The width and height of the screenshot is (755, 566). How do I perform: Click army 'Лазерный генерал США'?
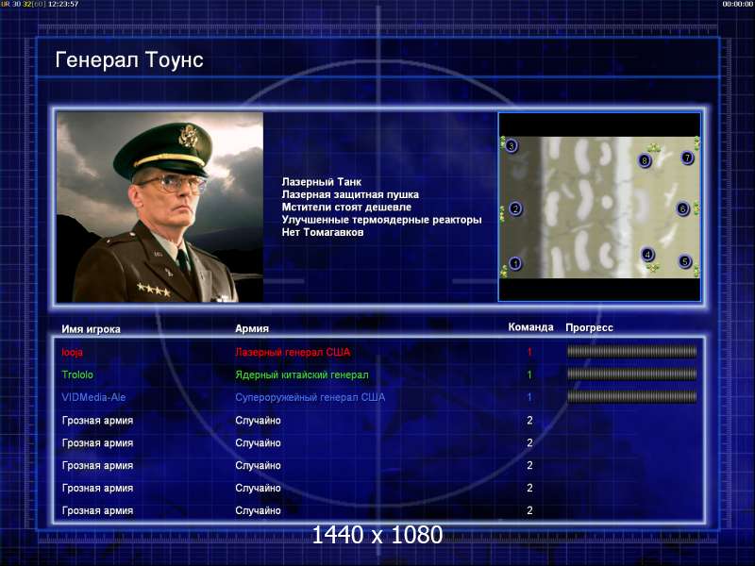[x=293, y=352]
